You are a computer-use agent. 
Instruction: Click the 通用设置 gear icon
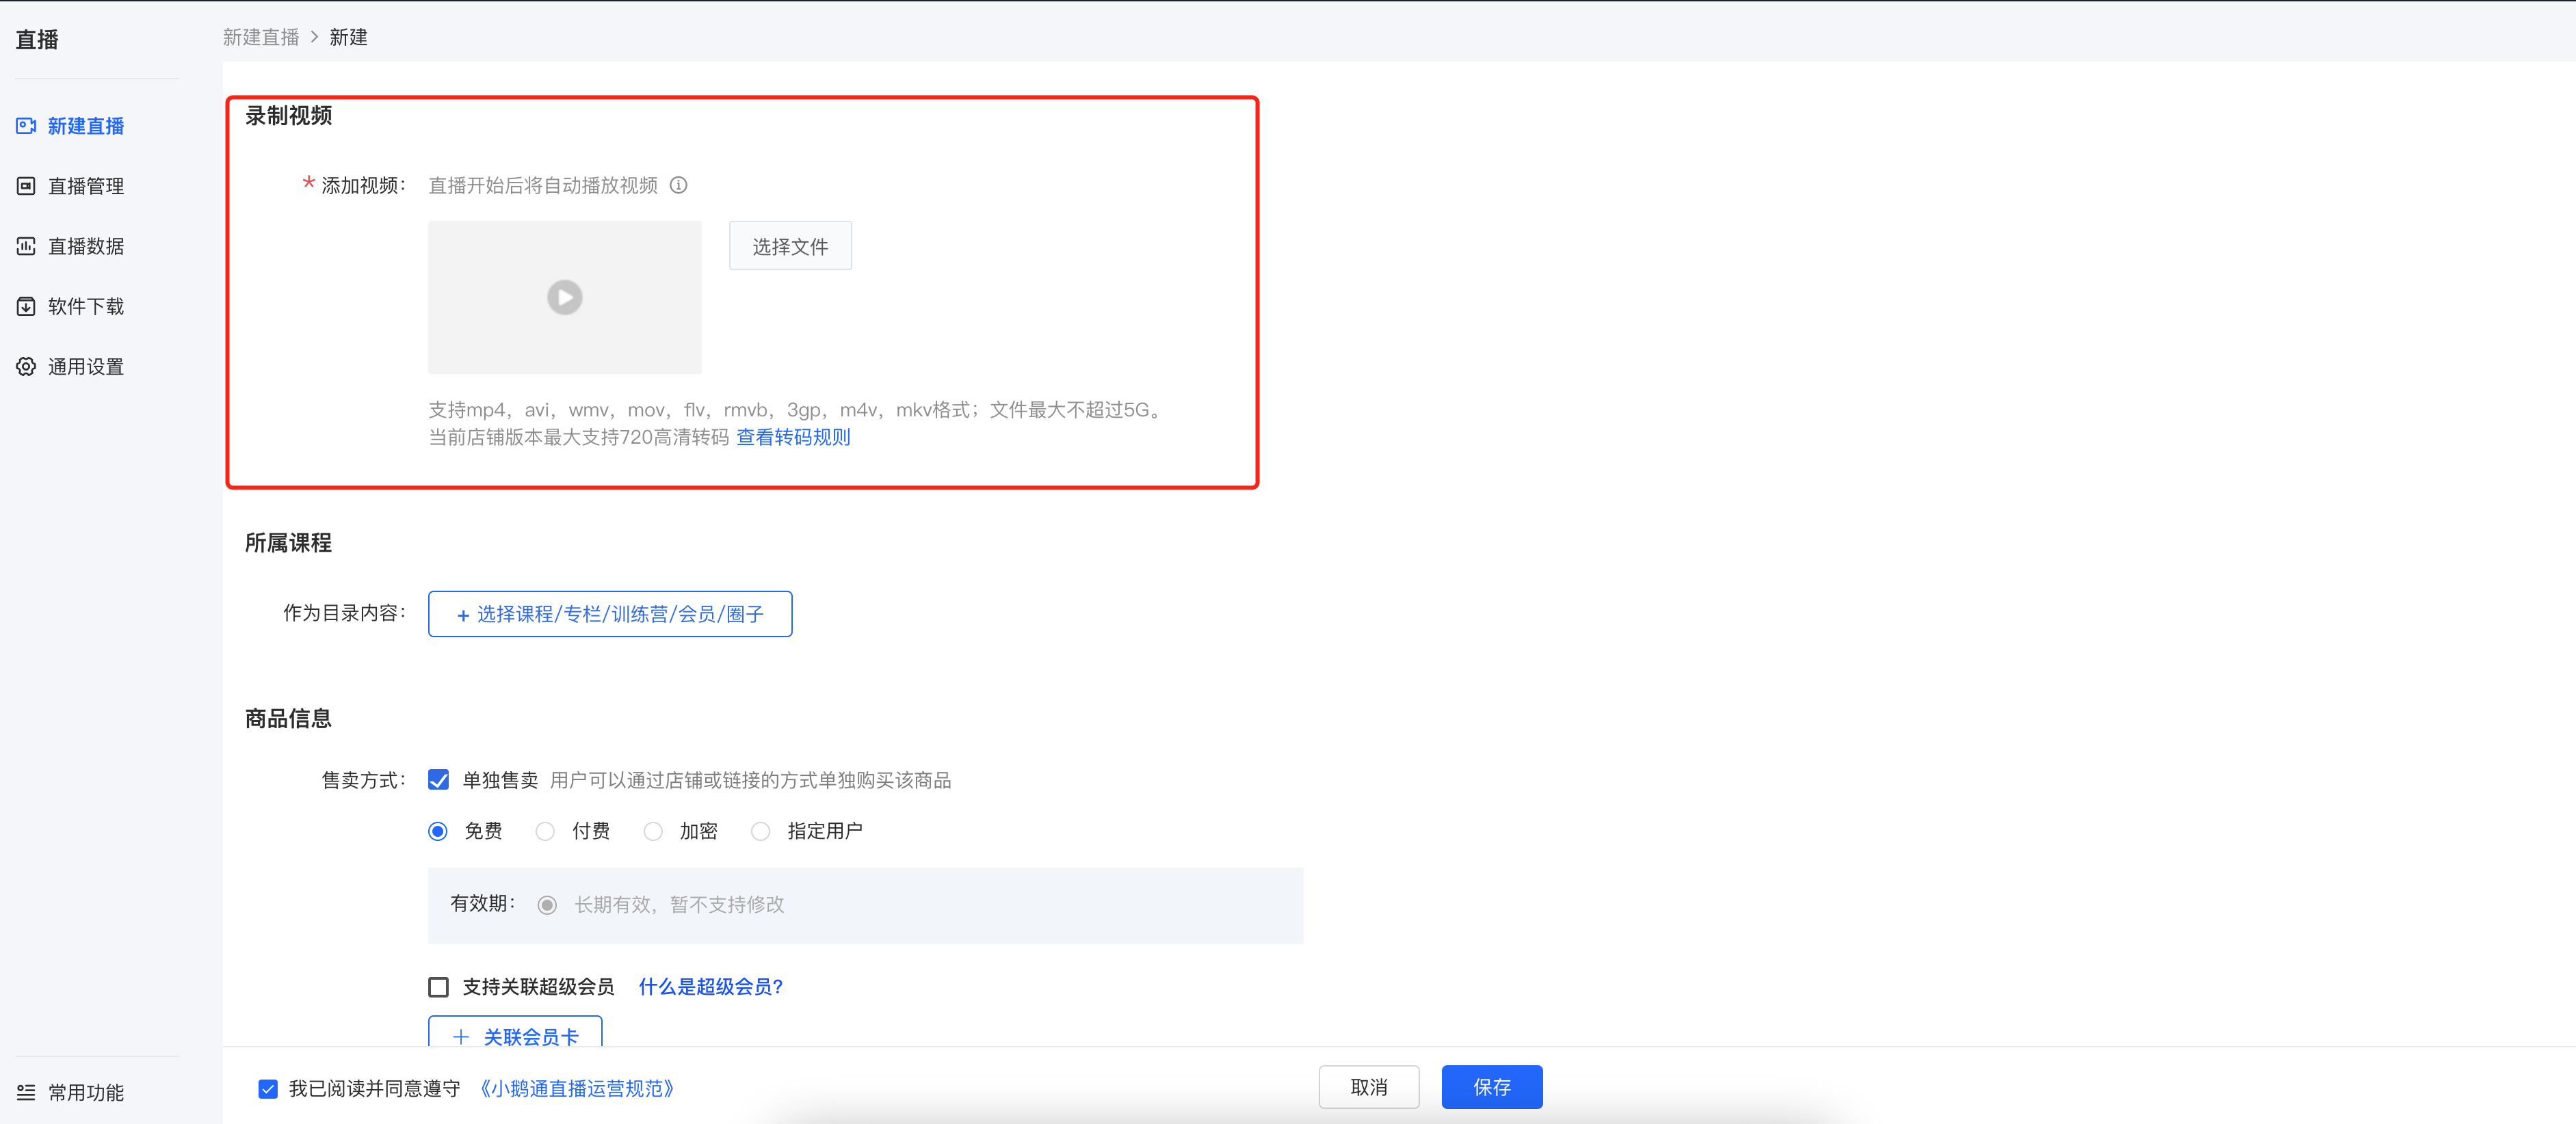tap(26, 366)
